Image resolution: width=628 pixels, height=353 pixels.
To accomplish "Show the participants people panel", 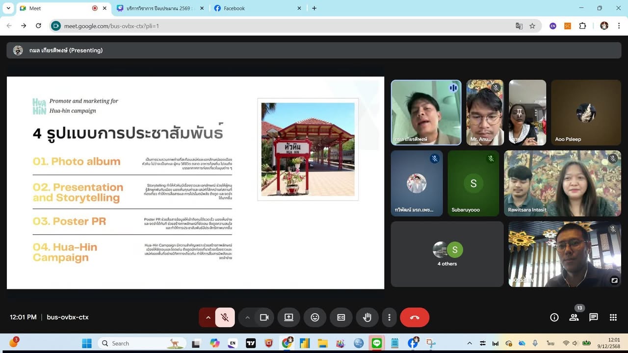I will click(x=574, y=318).
